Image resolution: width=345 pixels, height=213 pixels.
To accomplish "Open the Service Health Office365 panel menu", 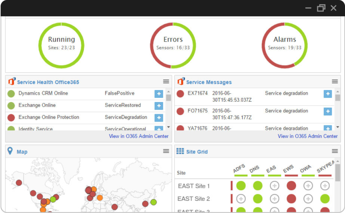I will tap(166, 82).
